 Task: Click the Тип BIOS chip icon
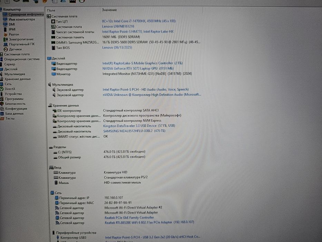pos(53,48)
